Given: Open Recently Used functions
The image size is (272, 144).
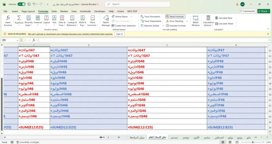Looking at the screenshot, I should 29,21.
